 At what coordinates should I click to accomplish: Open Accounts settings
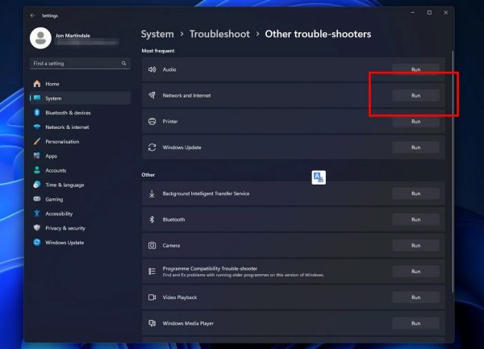(80, 170)
